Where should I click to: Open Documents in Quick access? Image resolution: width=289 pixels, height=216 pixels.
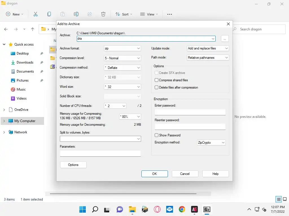click(25, 71)
